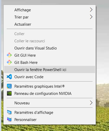The height and width of the screenshot is (131, 109).
Task: Click the Paramètres d'affichage monitor icon
Action: tap(9, 112)
